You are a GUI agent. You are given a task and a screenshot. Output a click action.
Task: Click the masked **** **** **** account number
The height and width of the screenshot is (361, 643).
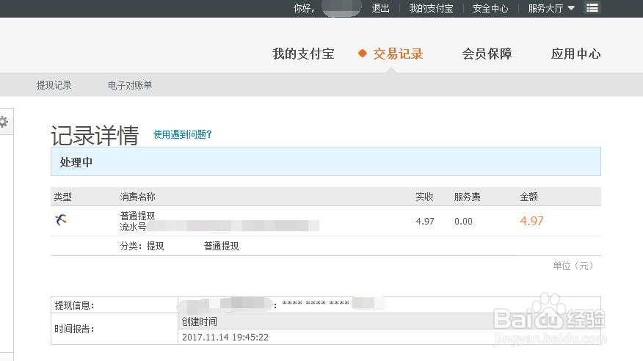(x=316, y=303)
